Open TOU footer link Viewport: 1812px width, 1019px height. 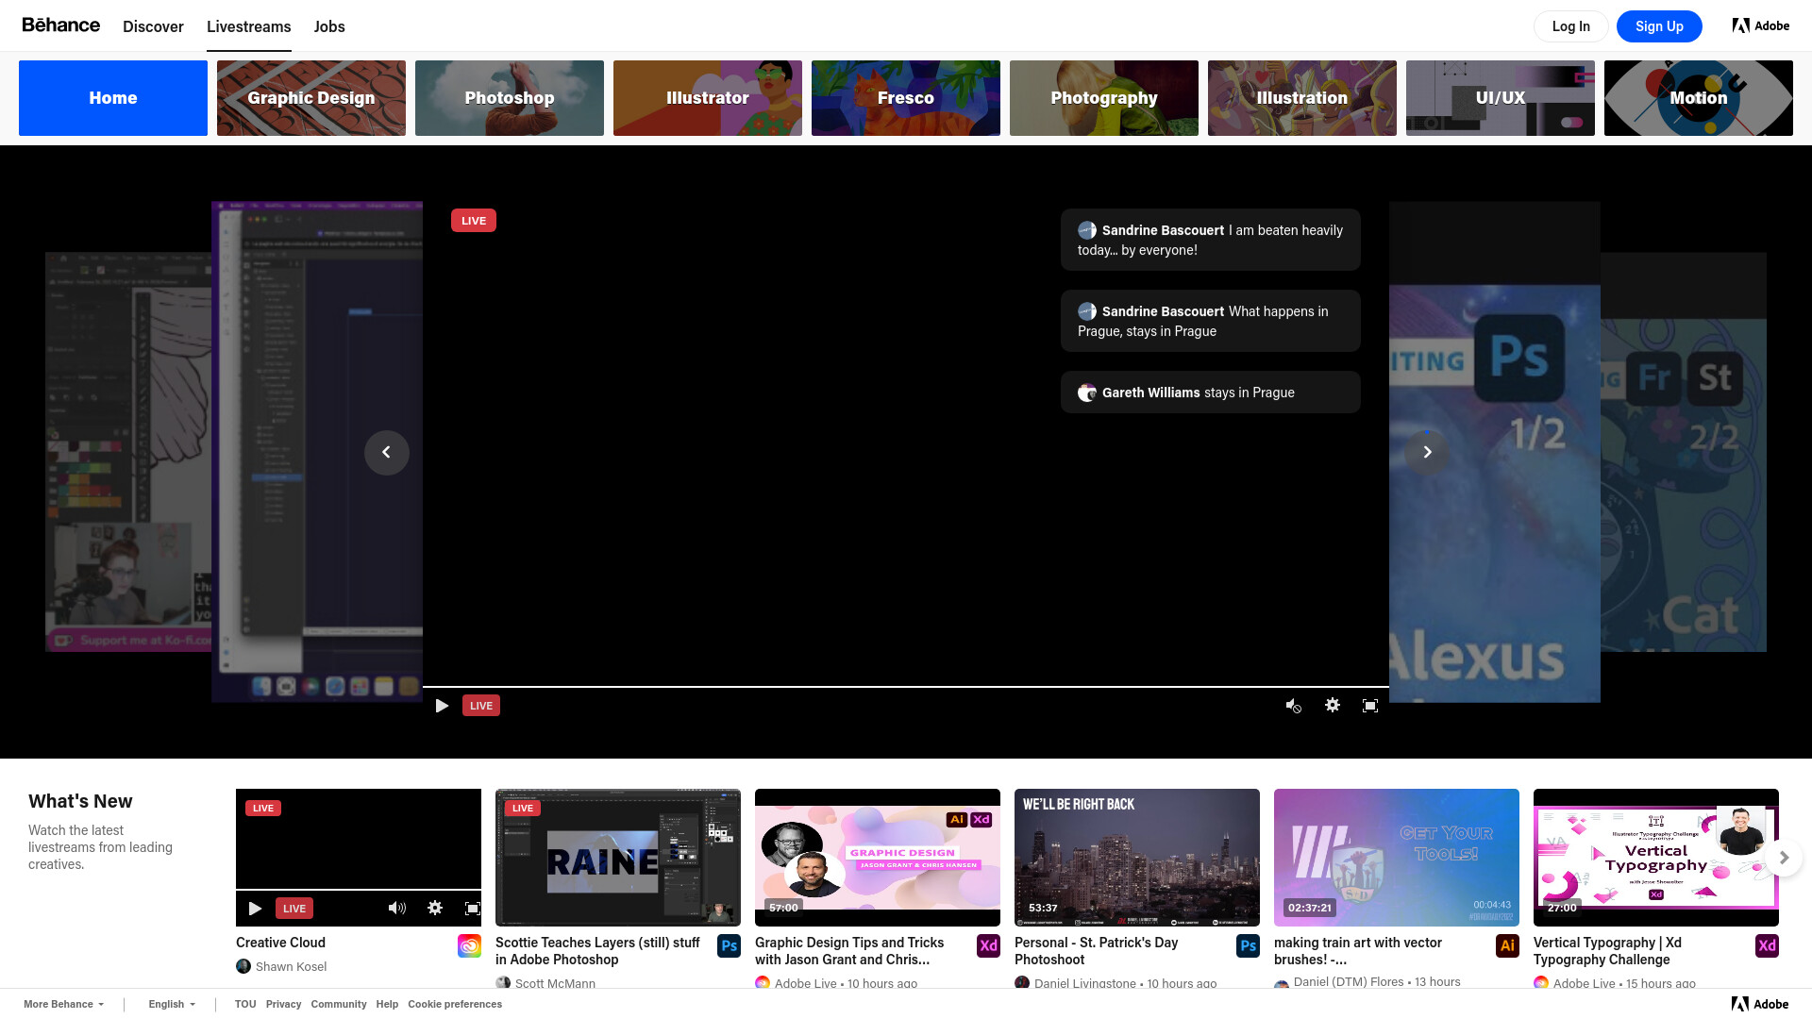click(x=245, y=1004)
